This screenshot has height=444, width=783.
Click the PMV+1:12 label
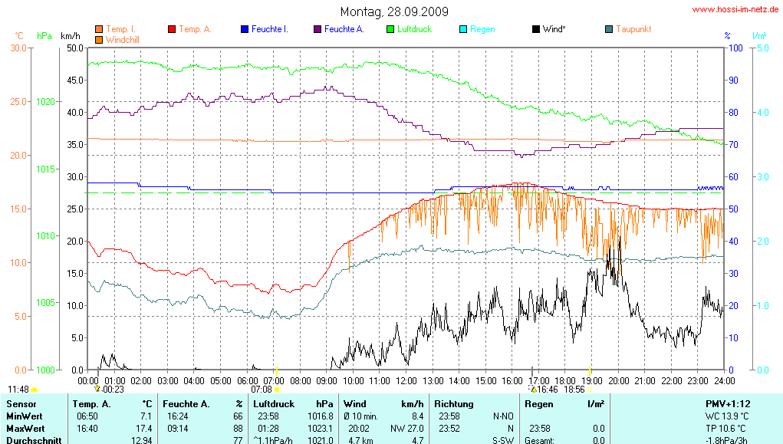728,403
